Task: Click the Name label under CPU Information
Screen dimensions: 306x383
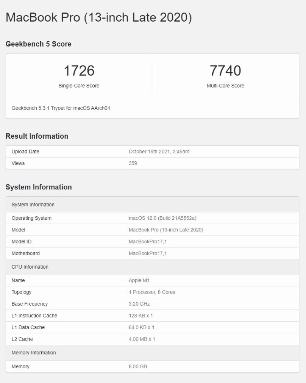Action: pyautogui.click(x=18, y=280)
